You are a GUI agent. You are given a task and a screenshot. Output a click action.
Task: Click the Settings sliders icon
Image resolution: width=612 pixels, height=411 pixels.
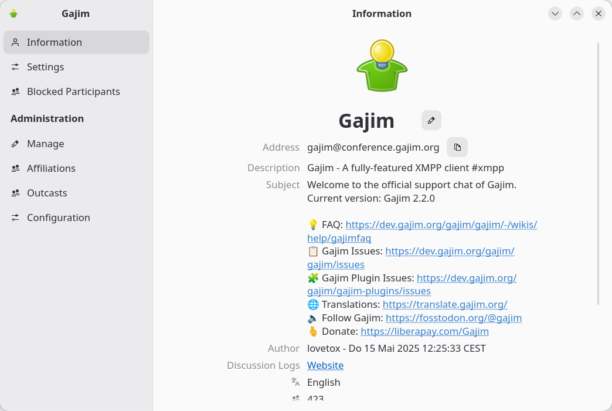15,67
